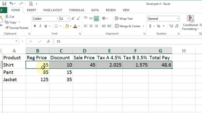Apply Percent Style format
The width and height of the screenshot is (202, 113).
(x=158, y=26)
